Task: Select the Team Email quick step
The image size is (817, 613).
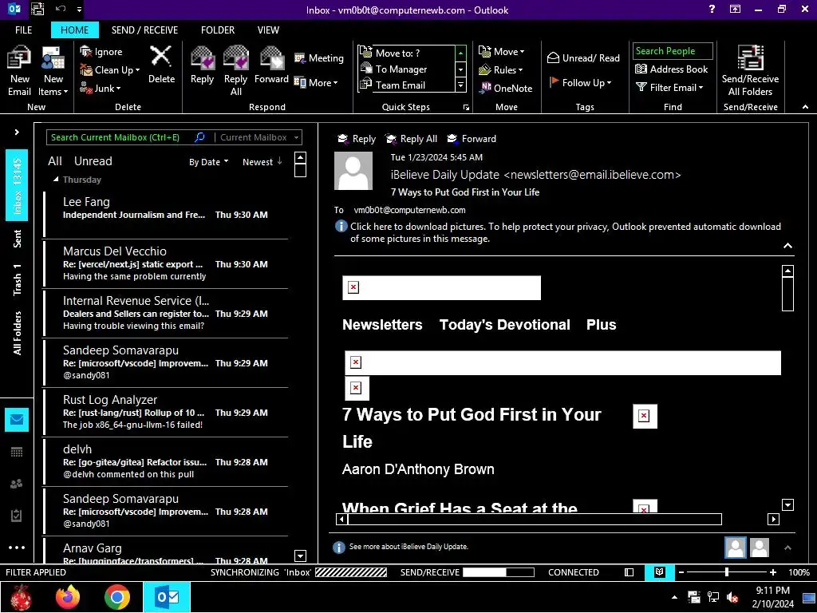Action: coord(406,85)
